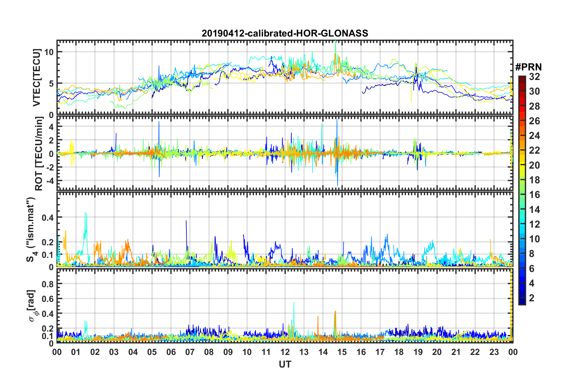570x381 pixels.
Task: Select colorbar tick label 32
Action: (x=534, y=77)
